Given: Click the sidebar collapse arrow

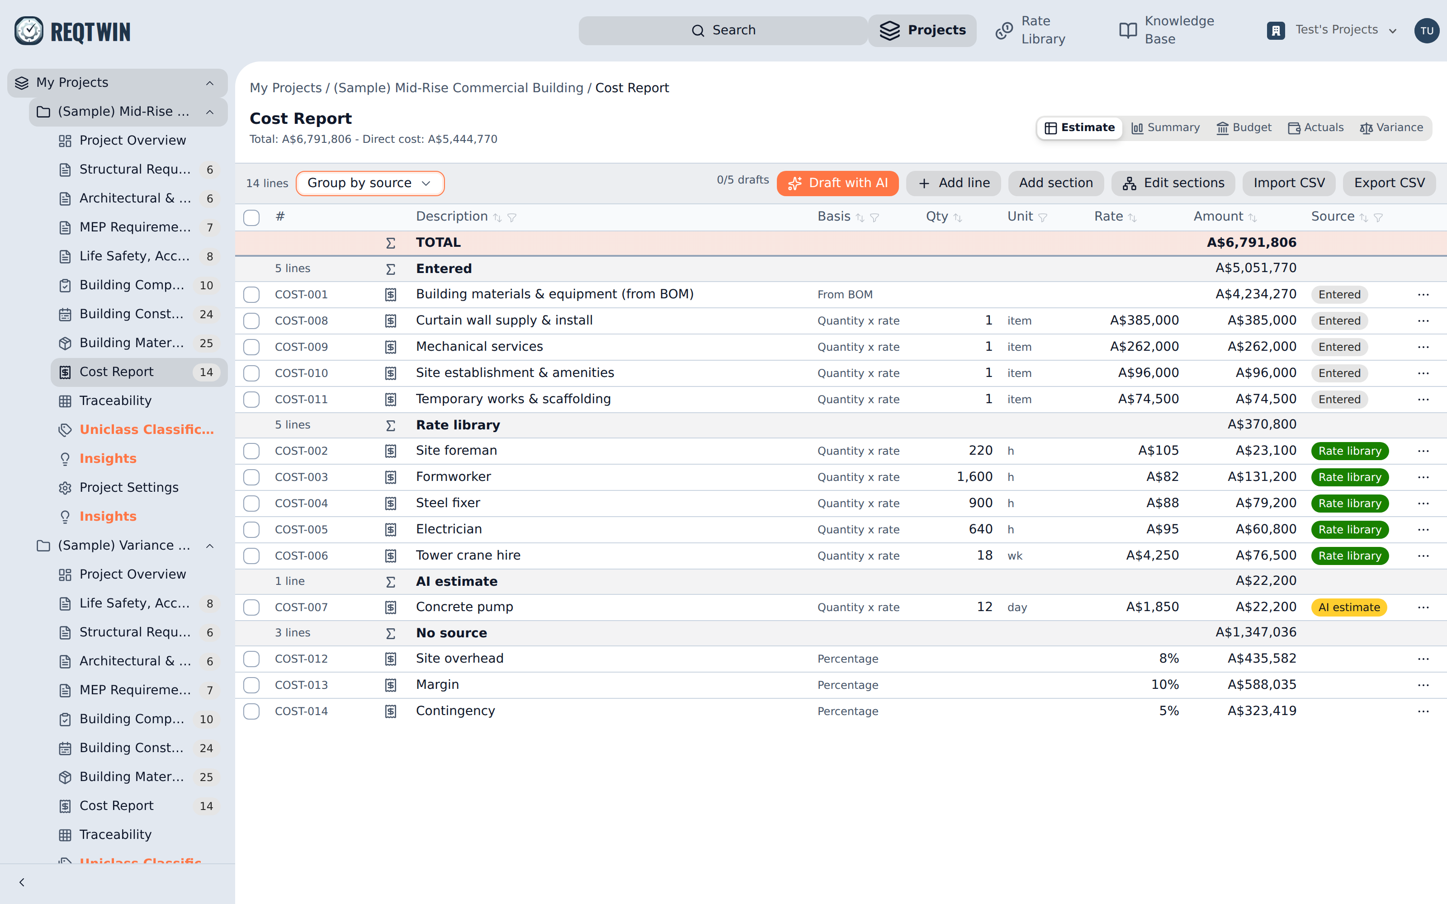Looking at the screenshot, I should point(22,882).
